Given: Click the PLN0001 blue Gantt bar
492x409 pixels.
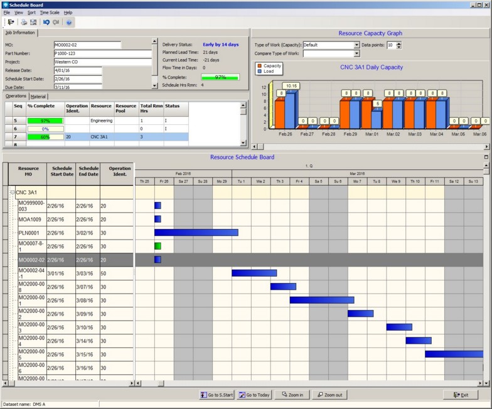Looking at the screenshot, I should pyautogui.click(x=196, y=232).
